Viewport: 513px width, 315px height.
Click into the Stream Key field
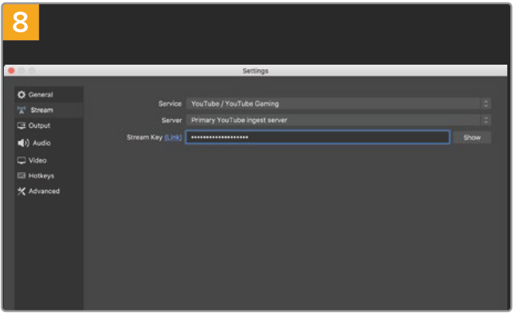point(317,137)
